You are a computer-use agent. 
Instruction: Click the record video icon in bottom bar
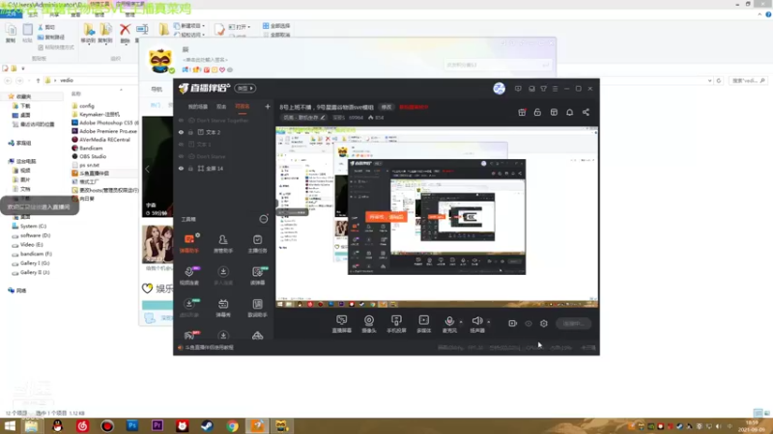(x=513, y=323)
